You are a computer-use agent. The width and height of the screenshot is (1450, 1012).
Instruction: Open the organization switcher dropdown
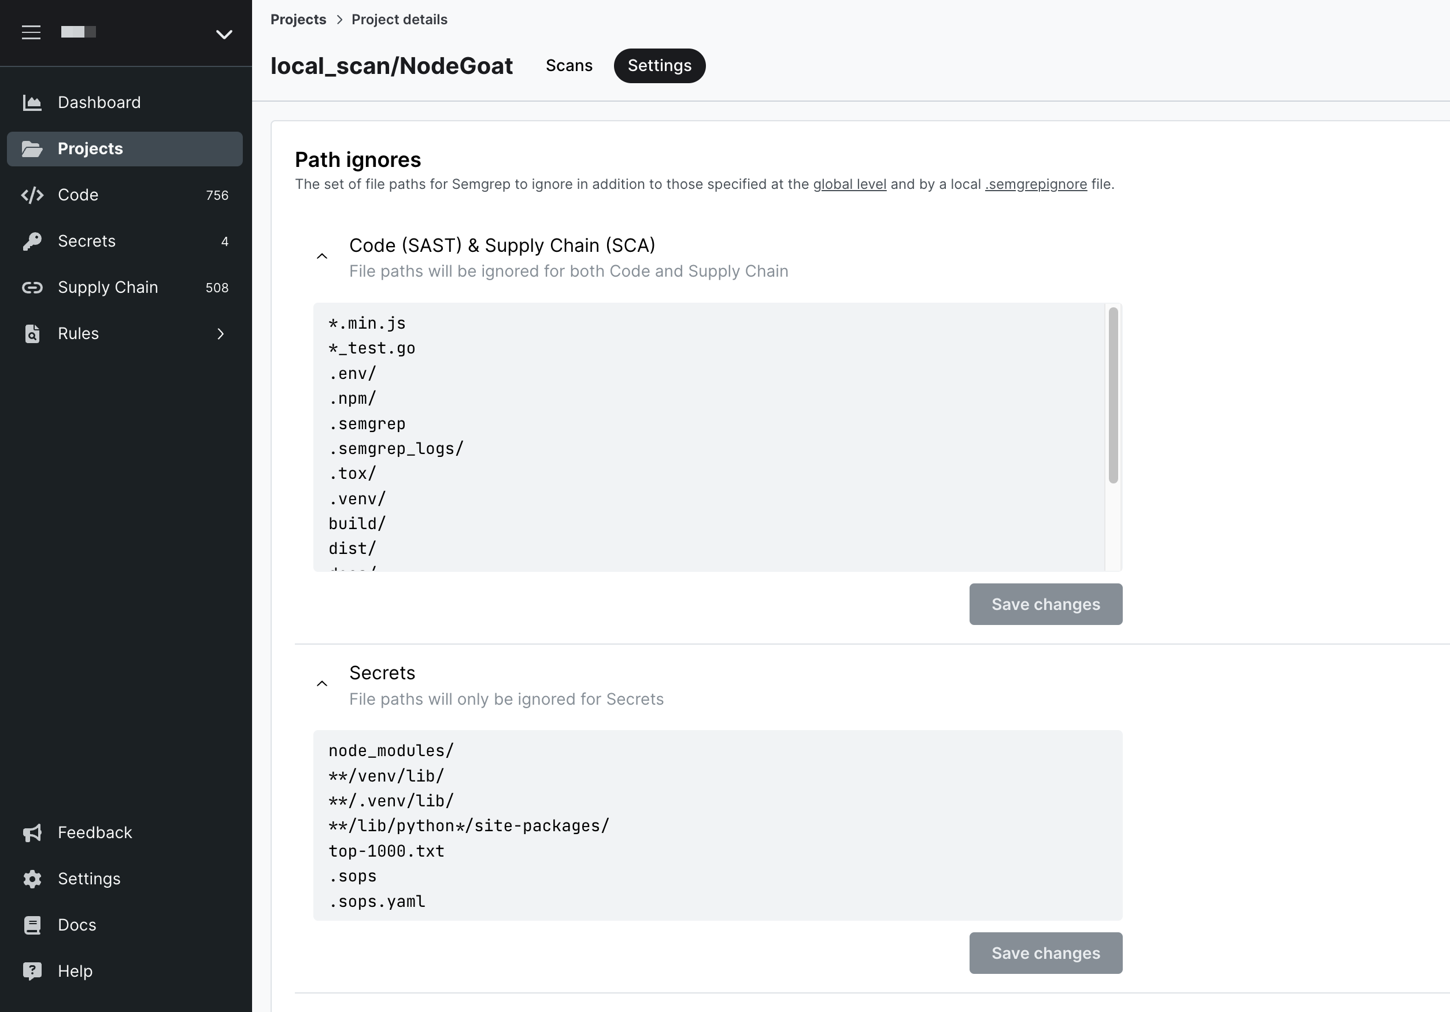(224, 34)
